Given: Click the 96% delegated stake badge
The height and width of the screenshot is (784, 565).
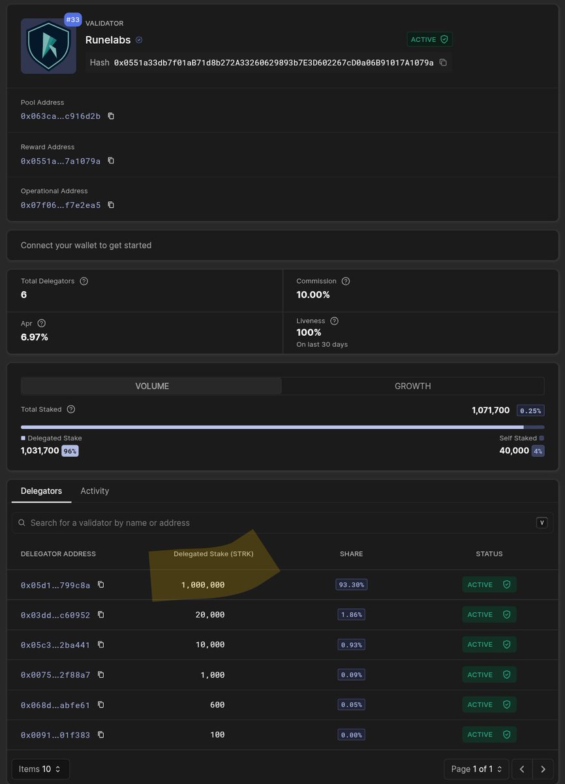Looking at the screenshot, I should coord(70,451).
